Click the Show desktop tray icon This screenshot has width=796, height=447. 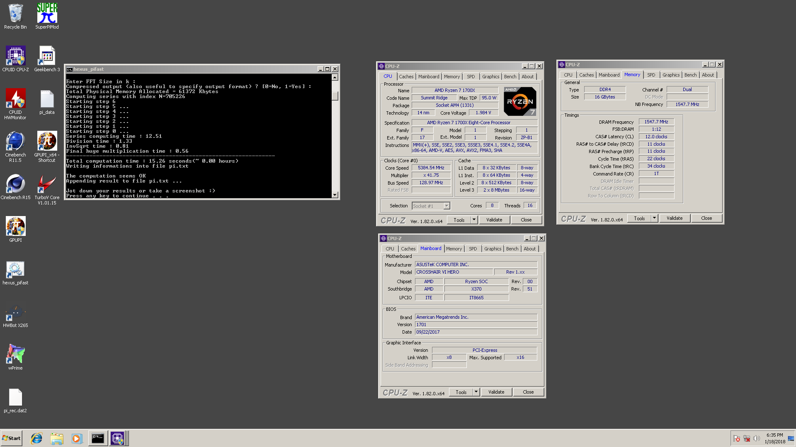791,438
